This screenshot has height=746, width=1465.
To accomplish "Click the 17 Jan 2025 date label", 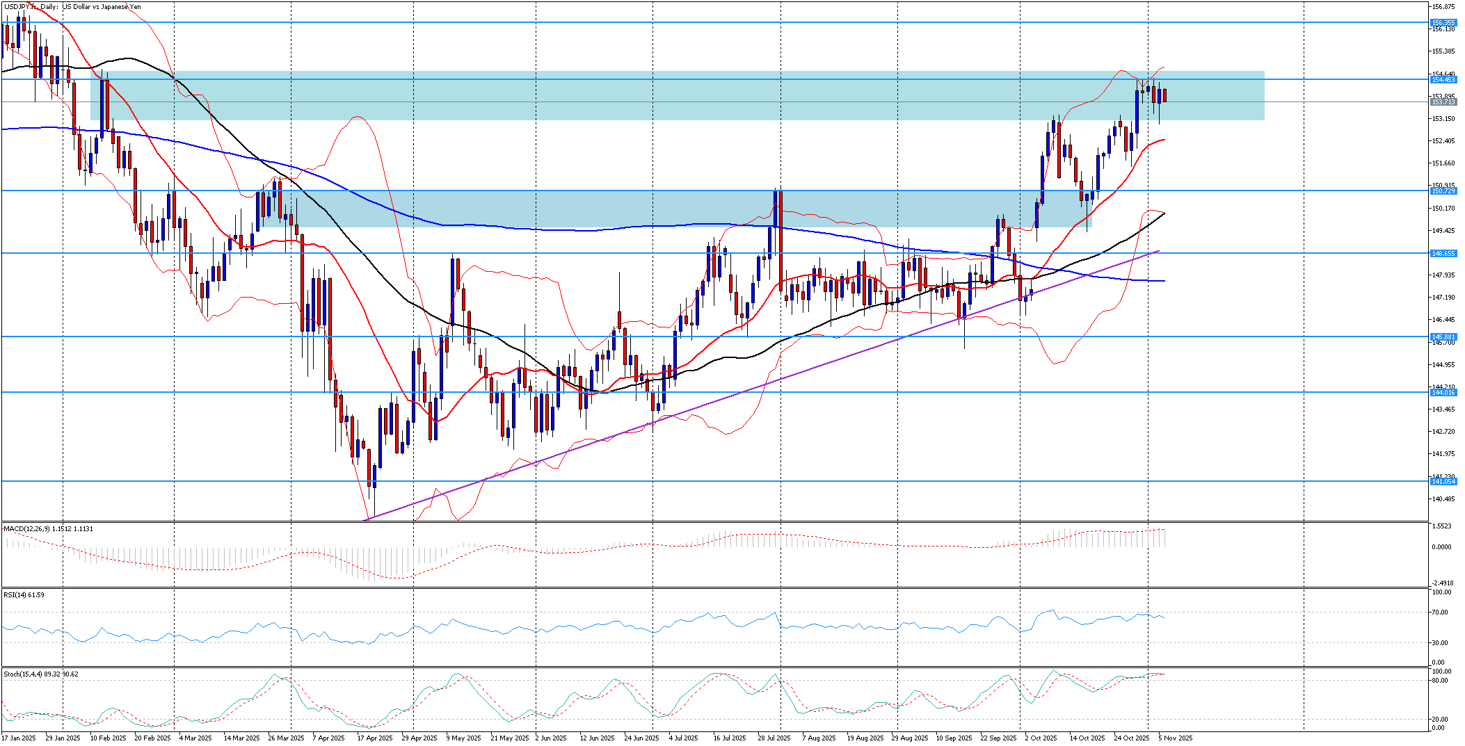I will [19, 738].
